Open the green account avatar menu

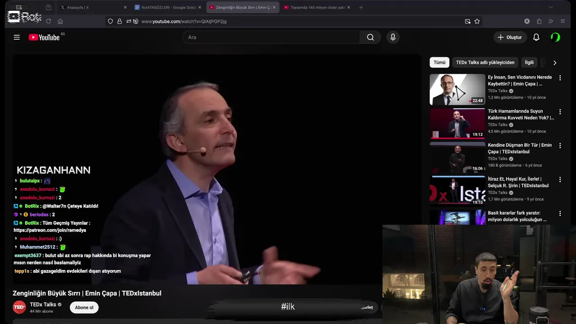coord(556,37)
